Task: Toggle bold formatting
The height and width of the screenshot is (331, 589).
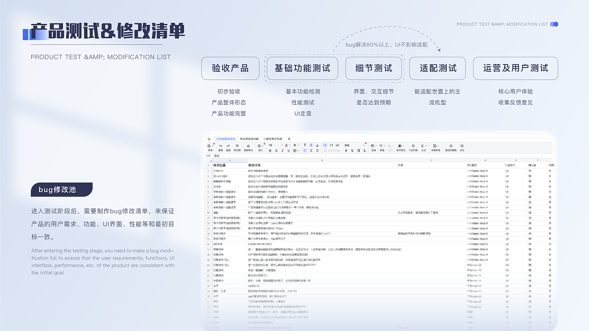Action: [x=270, y=151]
